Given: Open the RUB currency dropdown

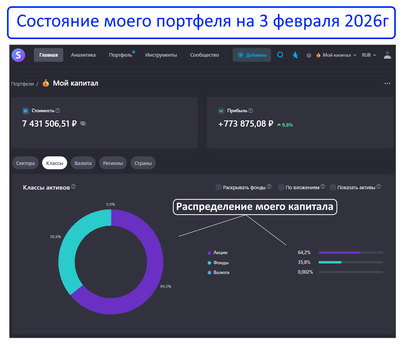Looking at the screenshot, I should pos(368,55).
